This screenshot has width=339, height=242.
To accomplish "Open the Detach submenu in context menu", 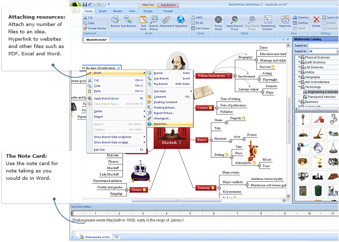I will pos(116,117).
